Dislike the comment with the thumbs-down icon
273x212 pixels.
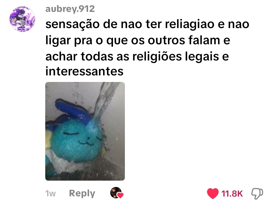point(257,193)
